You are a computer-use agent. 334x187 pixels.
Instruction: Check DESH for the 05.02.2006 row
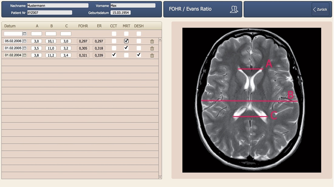pyautogui.click(x=139, y=41)
